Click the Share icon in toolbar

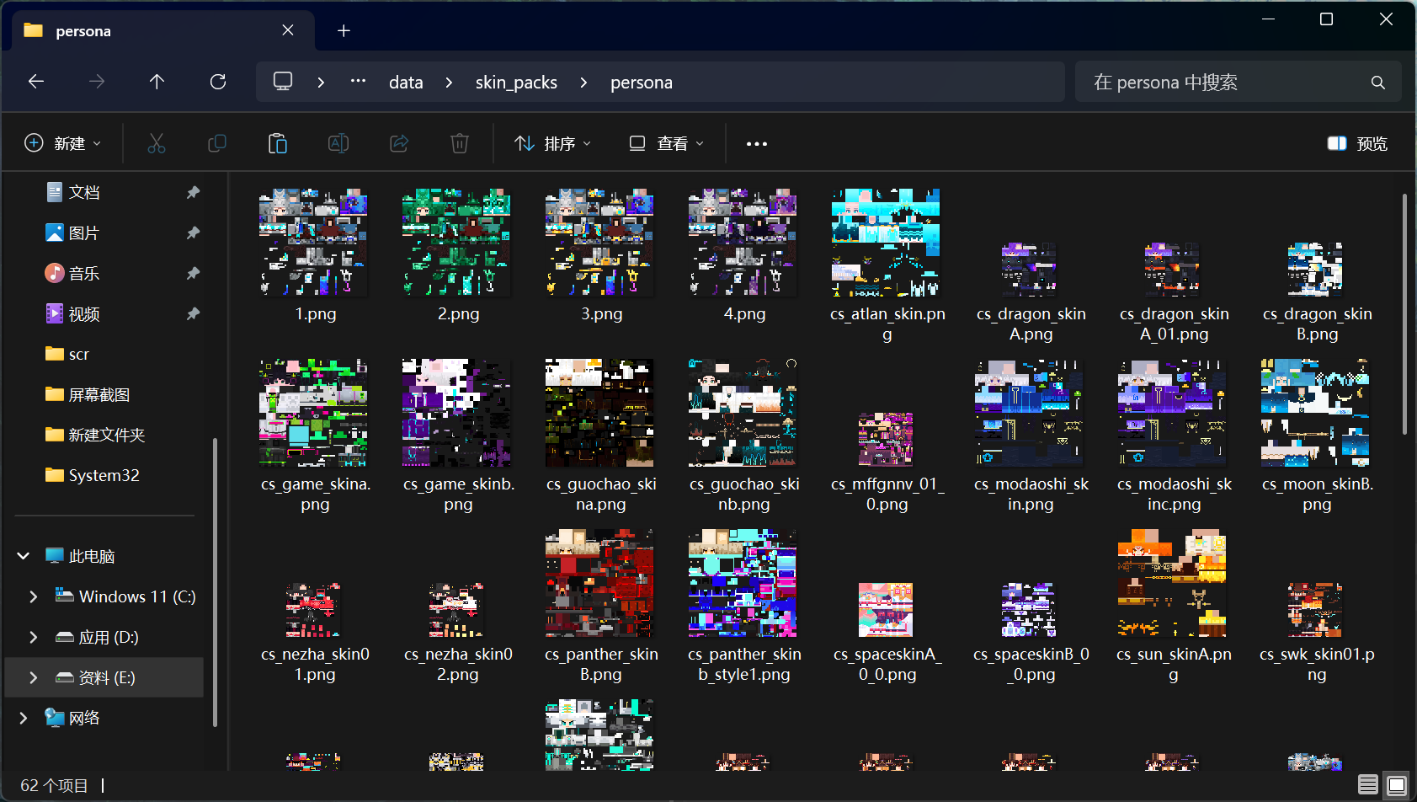(399, 144)
